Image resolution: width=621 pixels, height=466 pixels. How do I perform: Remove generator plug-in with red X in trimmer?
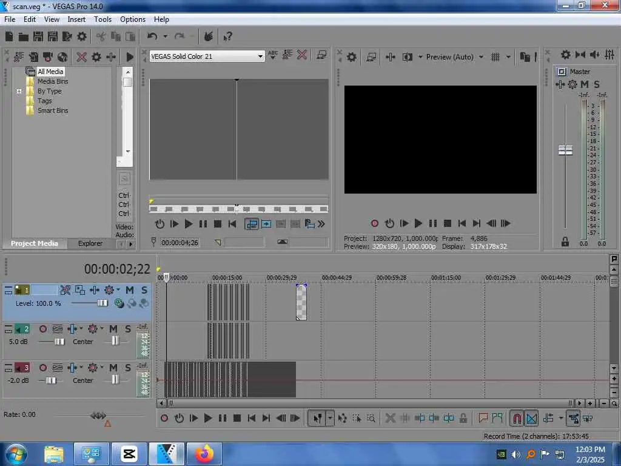pyautogui.click(x=302, y=55)
